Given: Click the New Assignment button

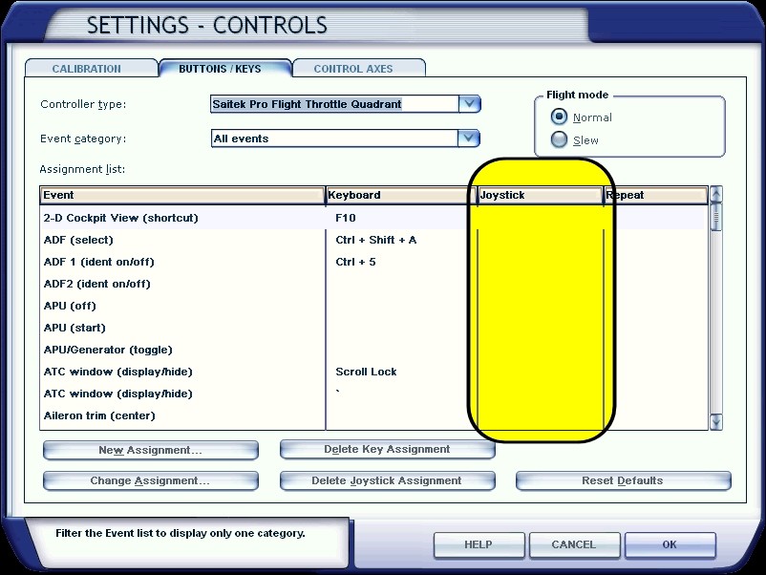Looking at the screenshot, I should 151,450.
